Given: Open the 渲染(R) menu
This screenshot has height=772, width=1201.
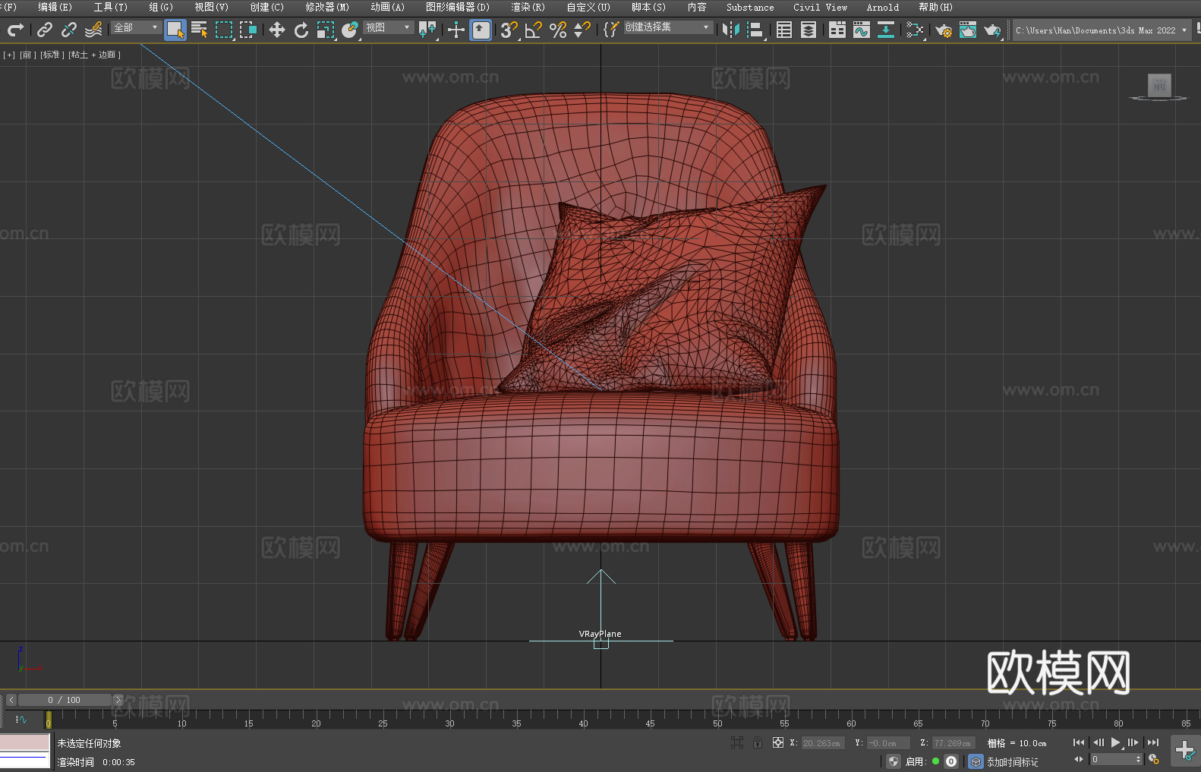Looking at the screenshot, I should [x=528, y=7].
